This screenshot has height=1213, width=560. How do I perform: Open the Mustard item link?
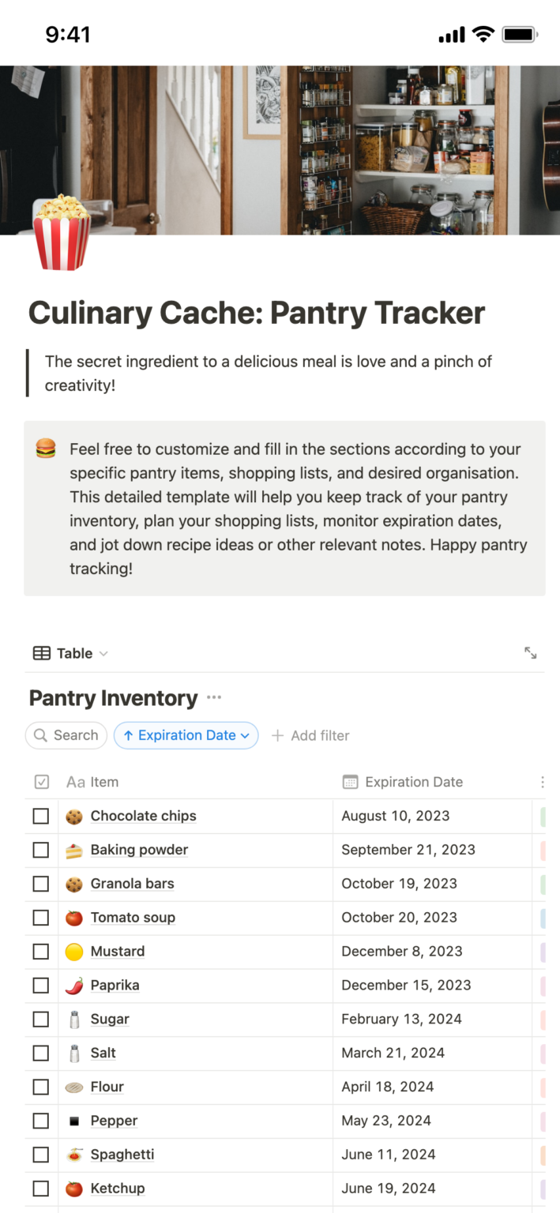tap(117, 952)
